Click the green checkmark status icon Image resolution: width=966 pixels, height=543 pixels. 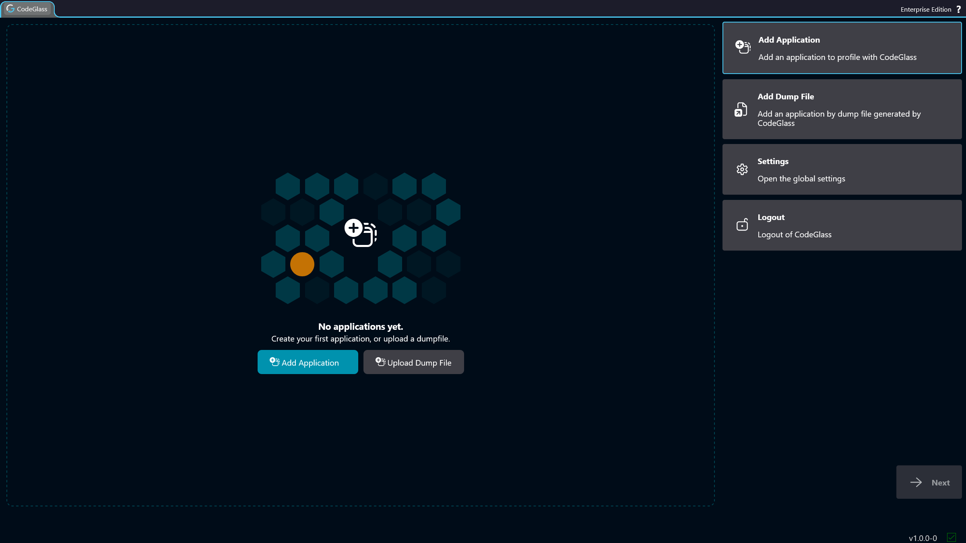click(952, 537)
